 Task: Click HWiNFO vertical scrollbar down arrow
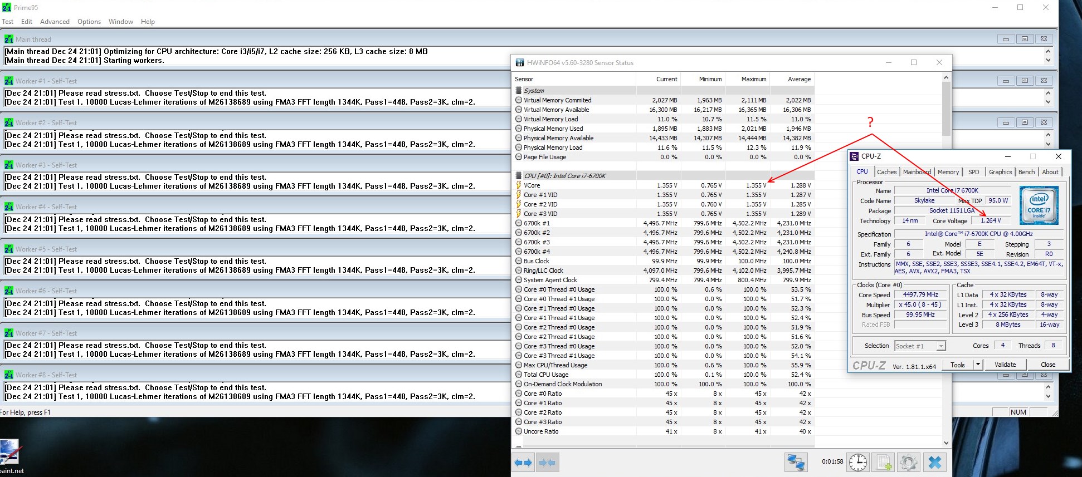point(946,443)
